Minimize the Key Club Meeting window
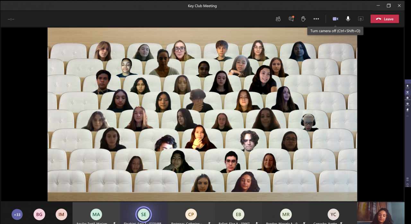 tap(378, 5)
